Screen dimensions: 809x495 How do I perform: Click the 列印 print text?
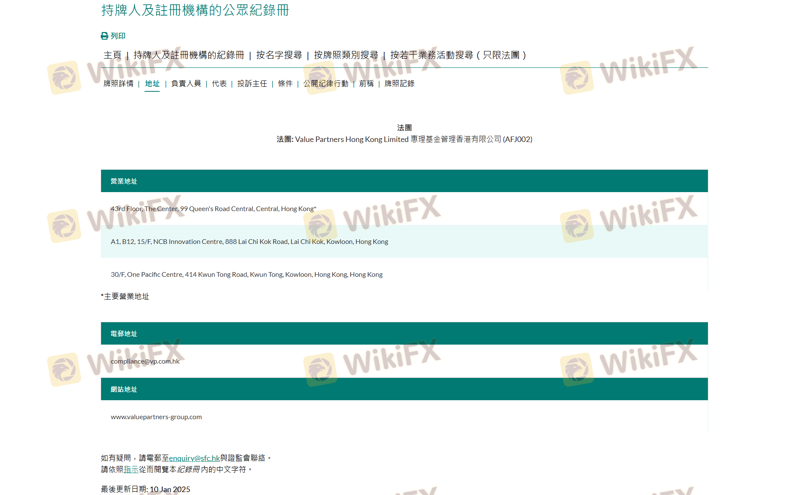click(x=118, y=36)
